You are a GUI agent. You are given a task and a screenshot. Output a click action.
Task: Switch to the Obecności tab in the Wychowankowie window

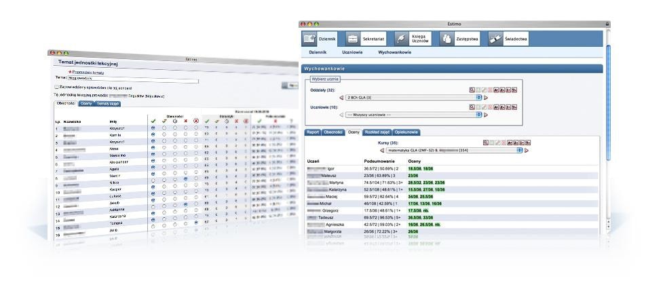coord(333,132)
